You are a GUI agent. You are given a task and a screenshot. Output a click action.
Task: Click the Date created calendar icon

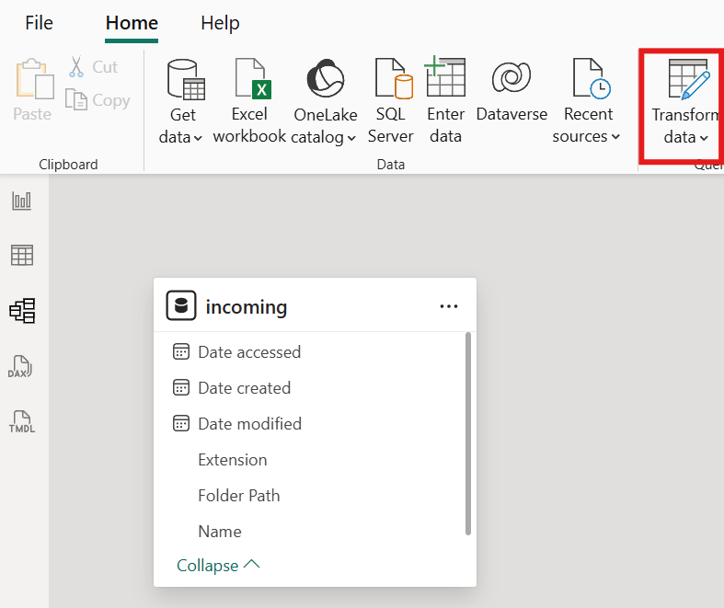(181, 388)
